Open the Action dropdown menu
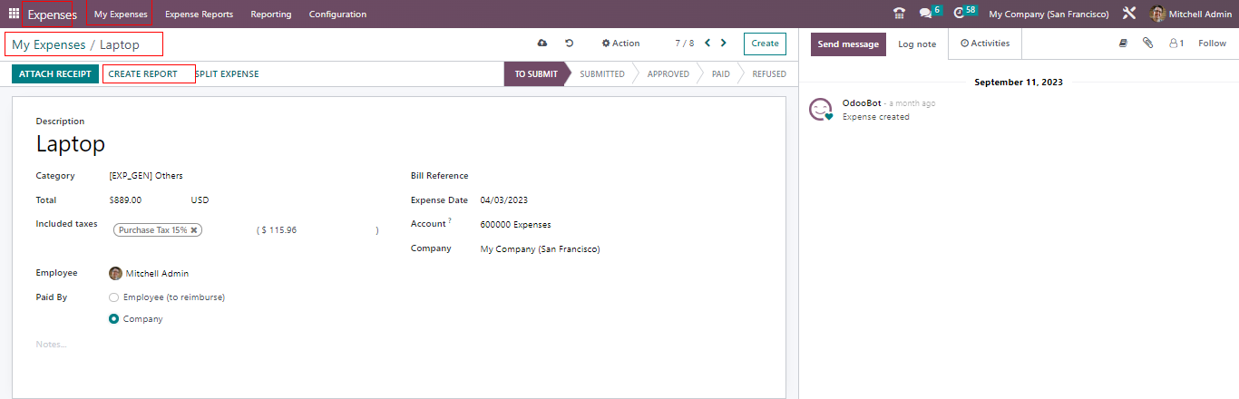Viewport: 1239px width, 399px height. click(x=620, y=44)
